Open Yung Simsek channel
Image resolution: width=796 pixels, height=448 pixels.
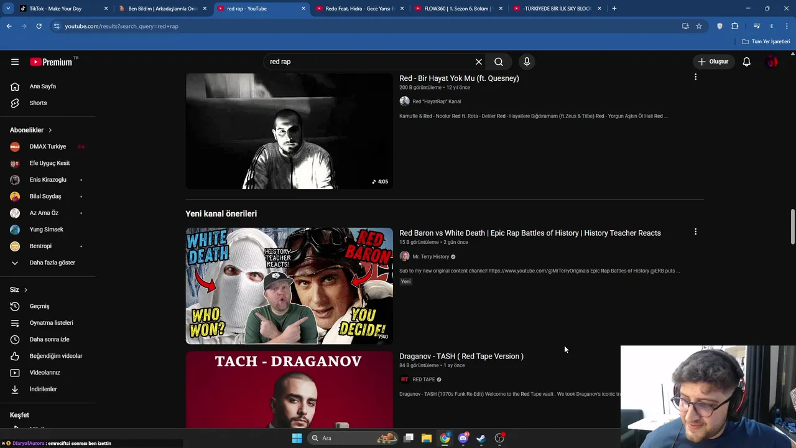pos(48,230)
